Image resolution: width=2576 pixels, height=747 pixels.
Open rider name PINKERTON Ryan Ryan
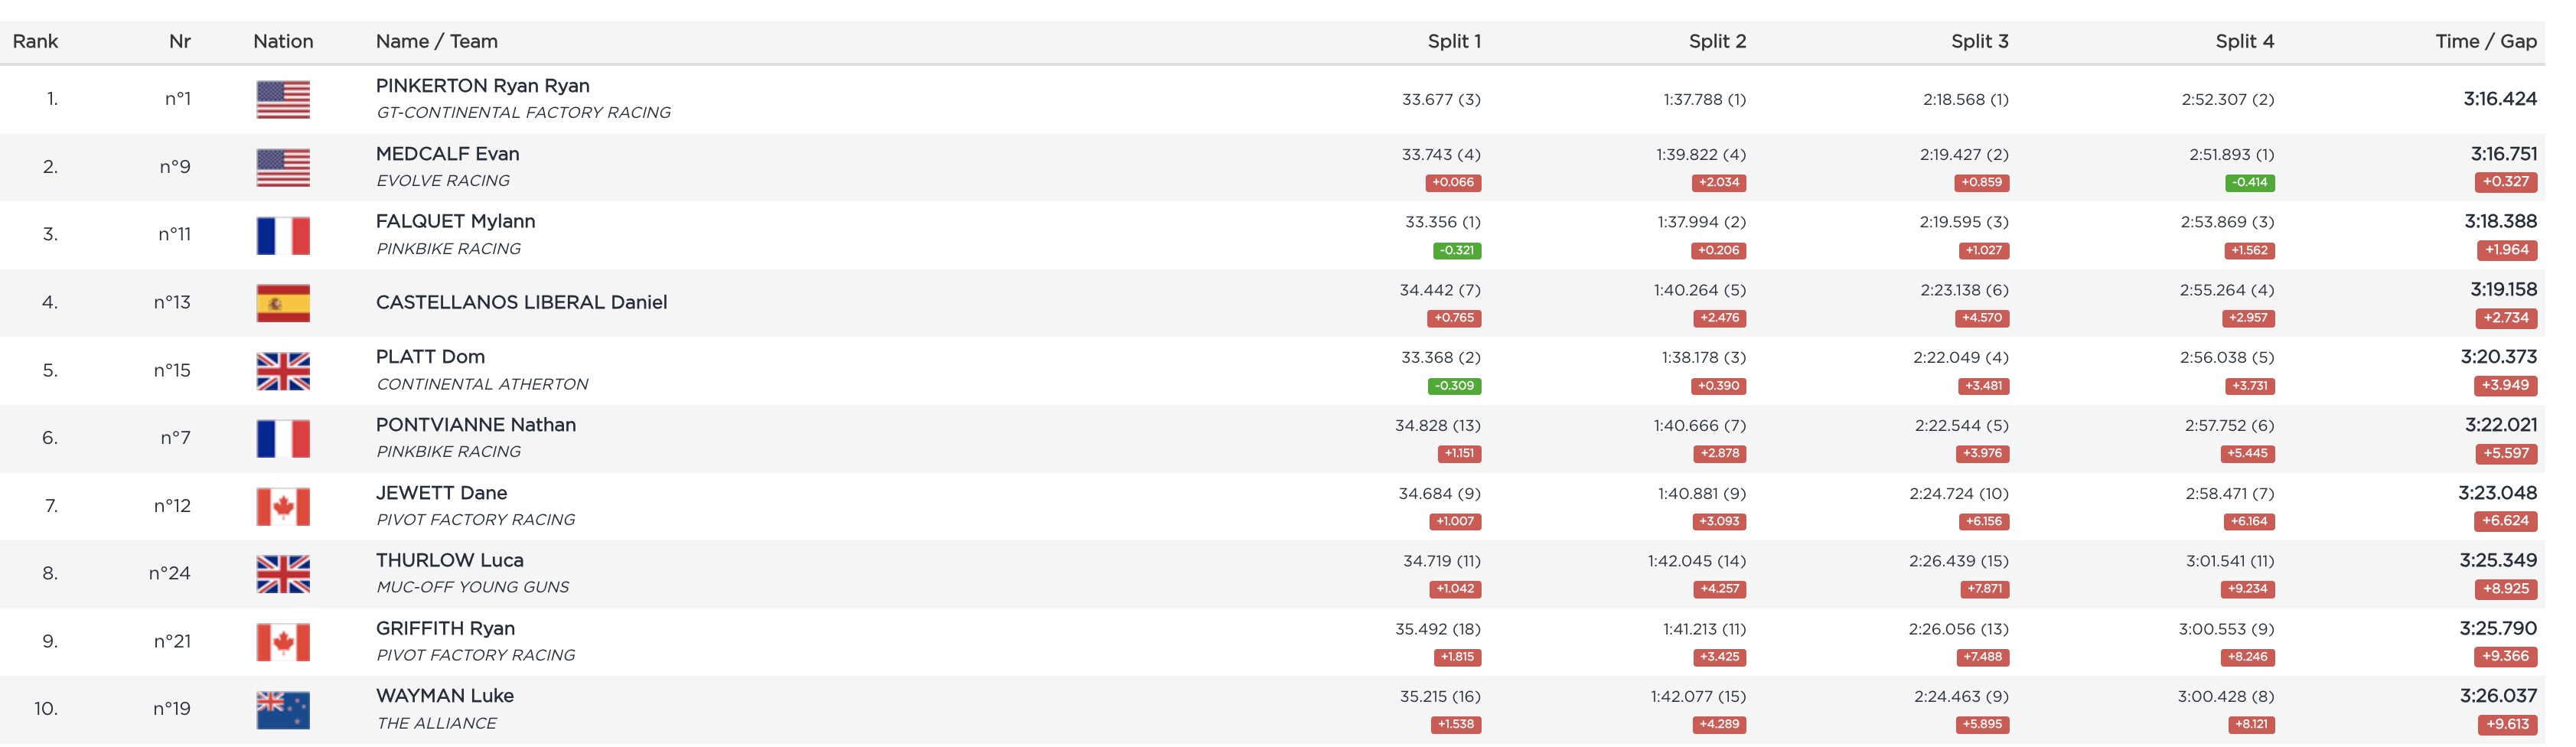click(482, 86)
